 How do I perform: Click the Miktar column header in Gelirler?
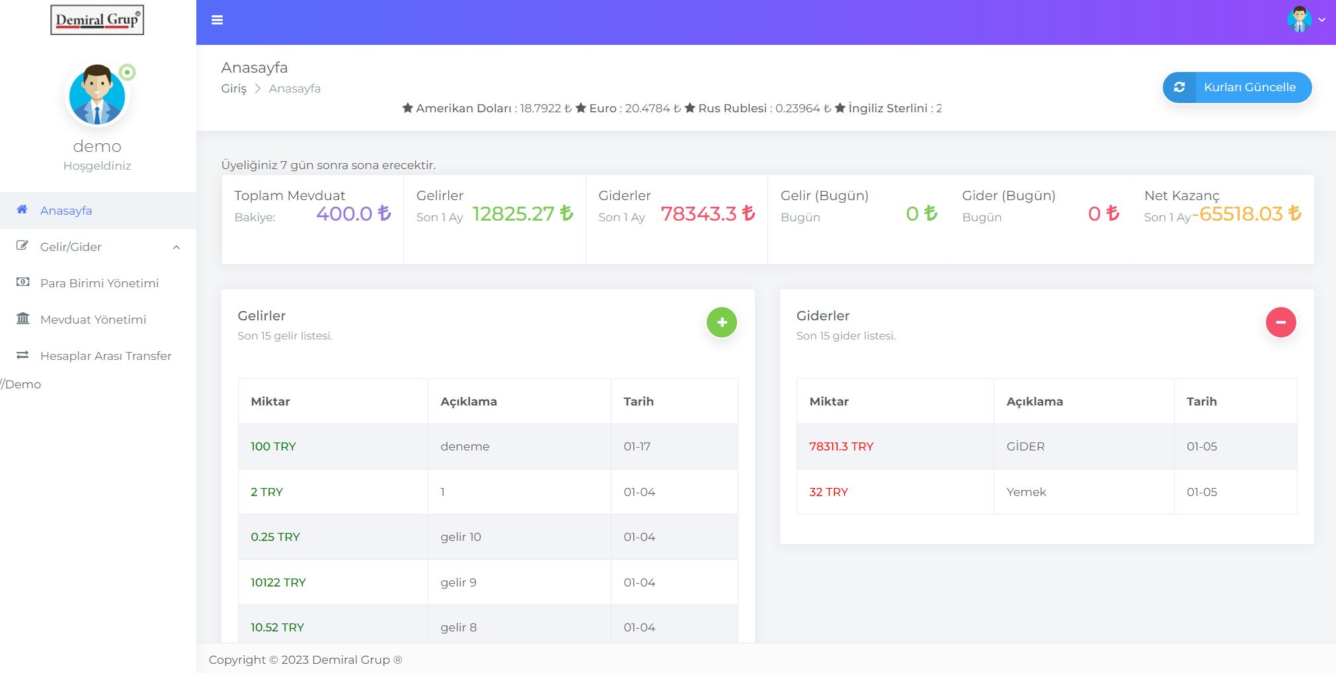point(270,402)
